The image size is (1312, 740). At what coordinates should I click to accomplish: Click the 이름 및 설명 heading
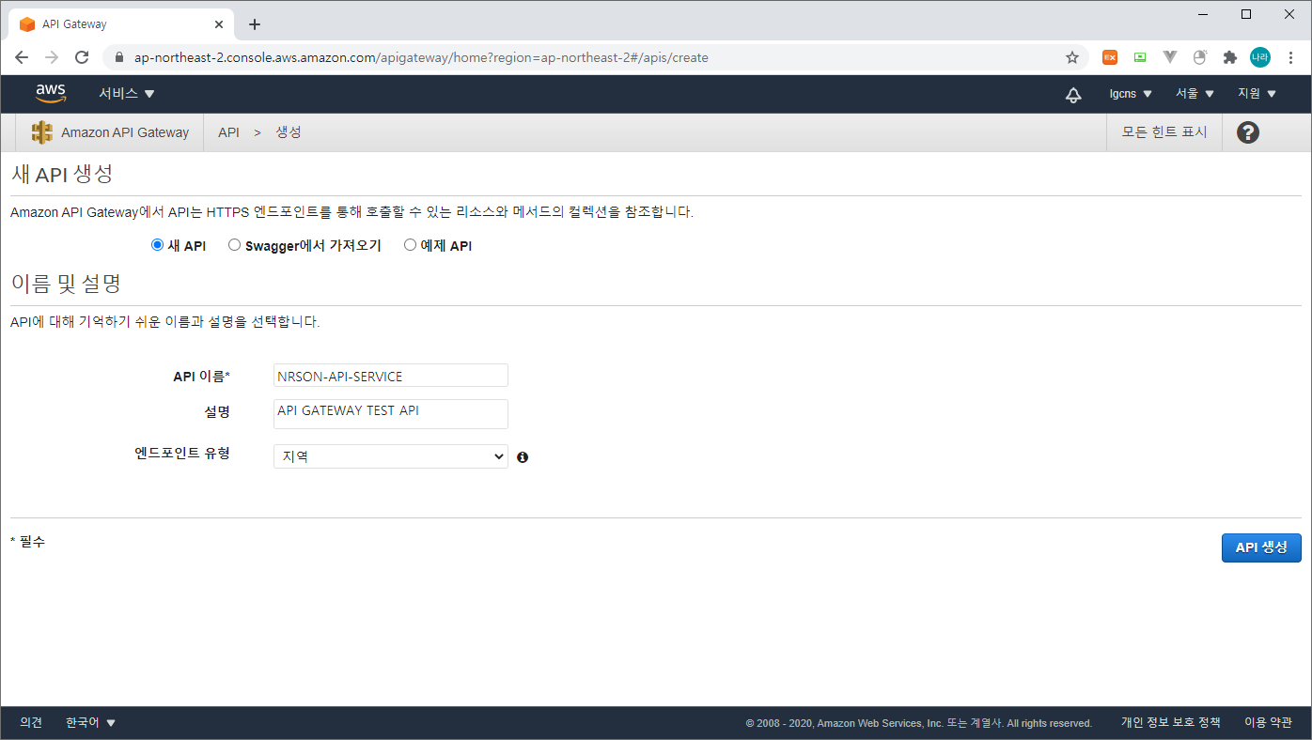[66, 284]
